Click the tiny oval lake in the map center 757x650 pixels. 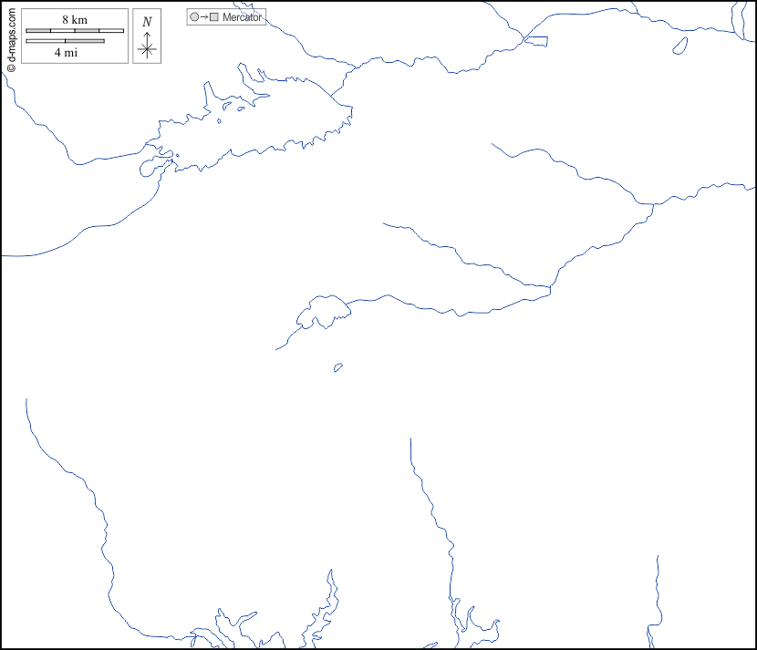coord(338,367)
